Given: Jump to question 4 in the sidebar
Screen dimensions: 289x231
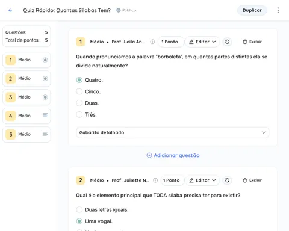Looking at the screenshot, I should (x=26, y=115).
